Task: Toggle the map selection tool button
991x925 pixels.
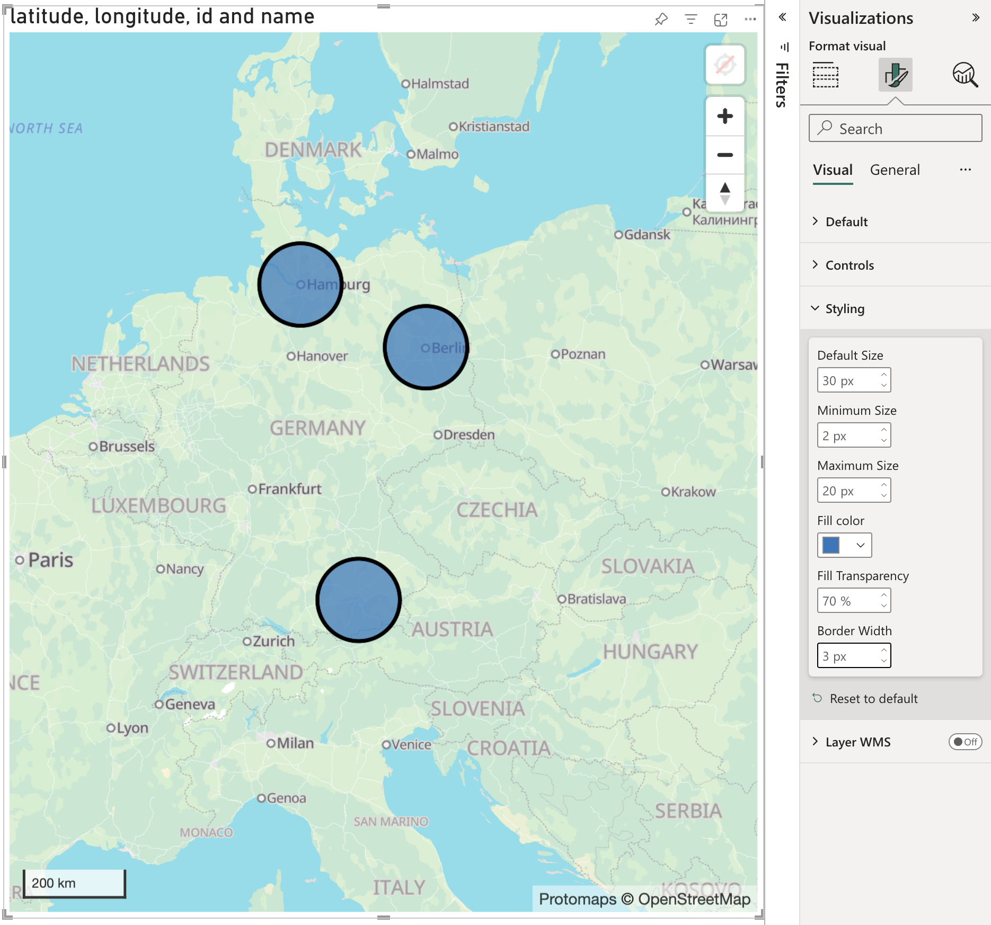Action: 724,65
